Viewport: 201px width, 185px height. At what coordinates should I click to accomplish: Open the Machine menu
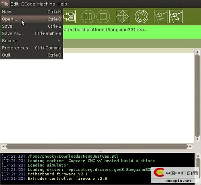coord(46,4)
